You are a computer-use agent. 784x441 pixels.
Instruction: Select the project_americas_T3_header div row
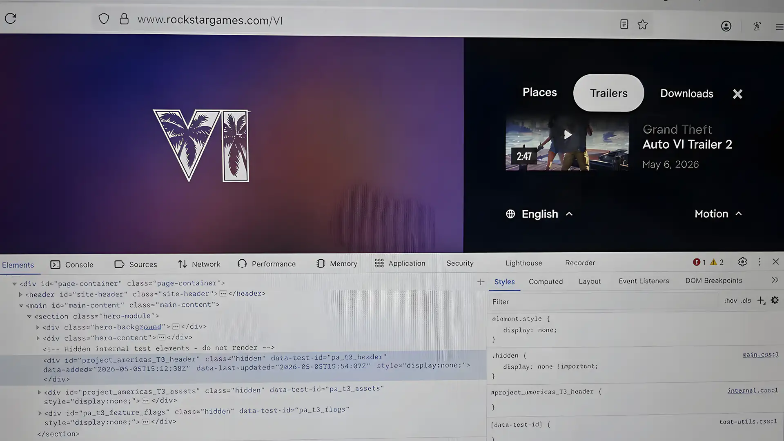tap(243, 367)
